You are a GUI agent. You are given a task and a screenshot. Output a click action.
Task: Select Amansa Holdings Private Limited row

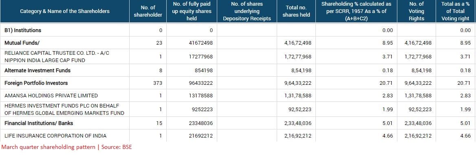pyautogui.click(x=238, y=95)
